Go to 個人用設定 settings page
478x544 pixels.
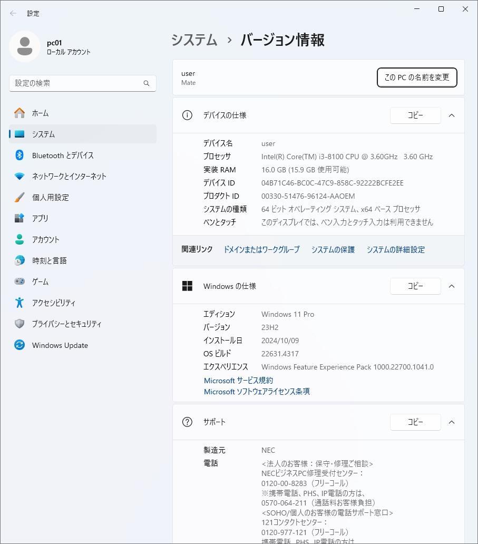click(x=83, y=197)
